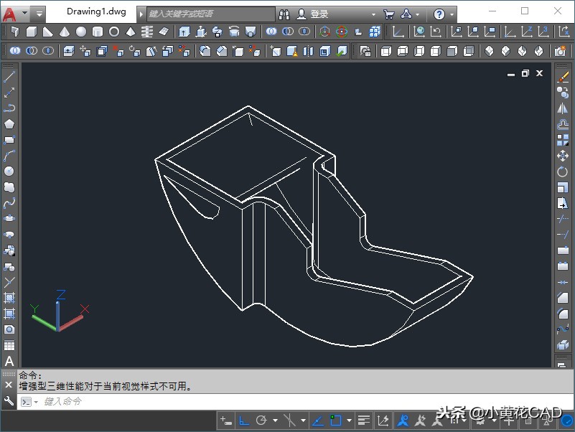The width and height of the screenshot is (575, 432).
Task: Open the command line recent commands dropdown
Action: coord(36,402)
